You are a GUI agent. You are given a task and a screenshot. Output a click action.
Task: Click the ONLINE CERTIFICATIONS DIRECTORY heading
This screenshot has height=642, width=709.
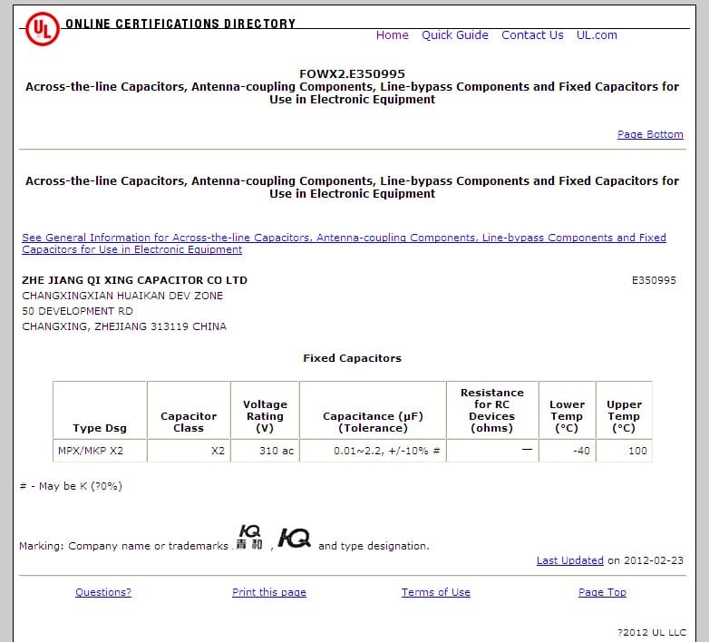click(180, 24)
